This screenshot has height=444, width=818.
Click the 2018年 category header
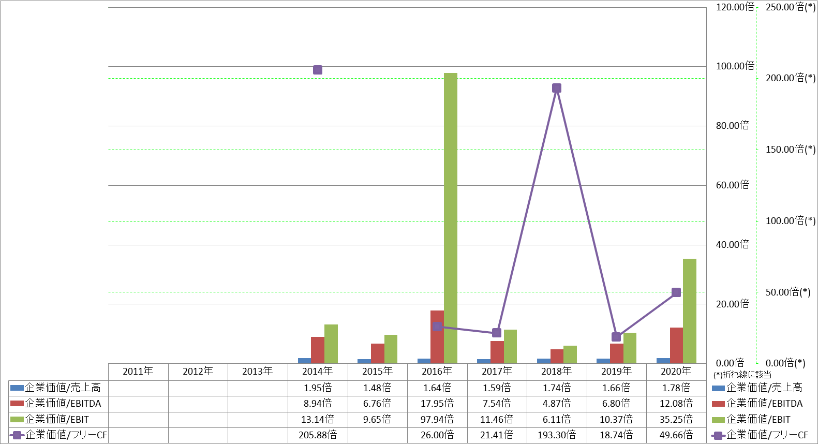point(557,371)
